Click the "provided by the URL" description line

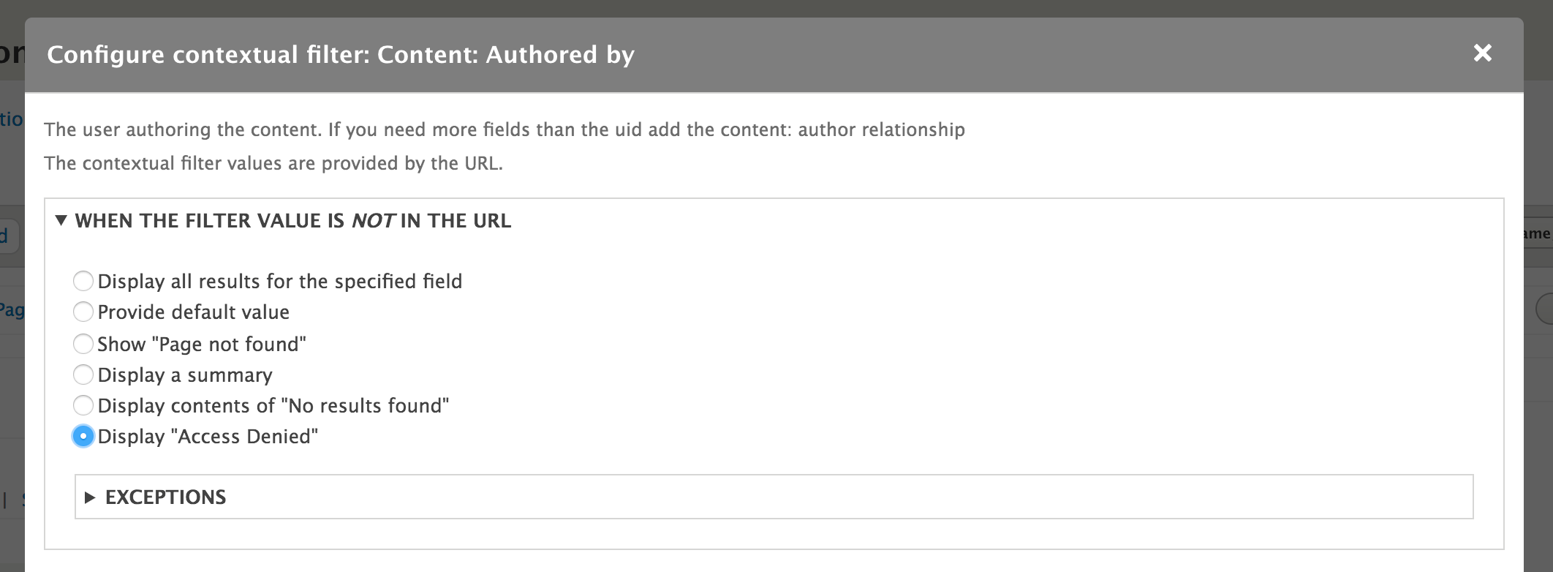click(x=273, y=163)
